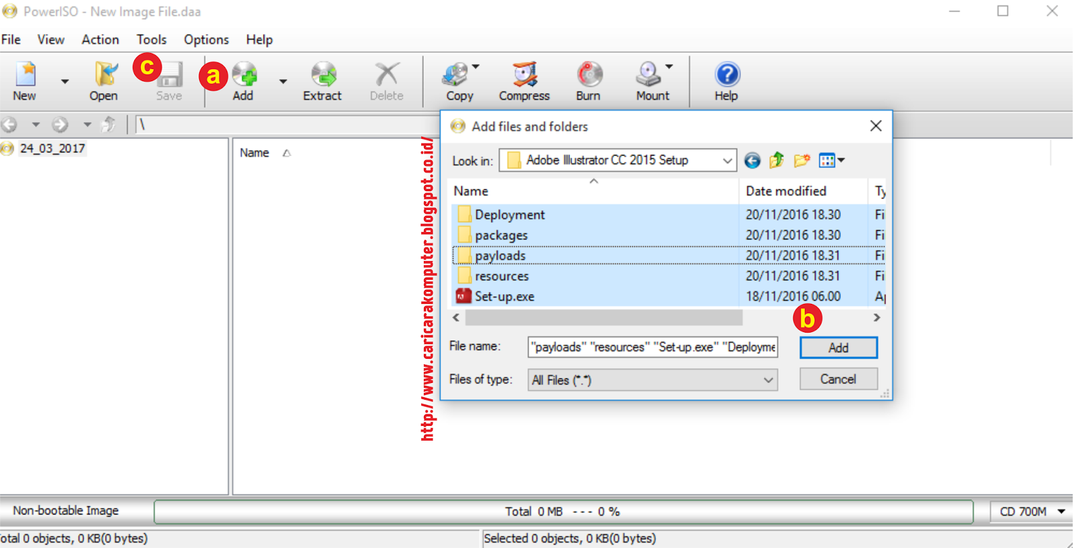Open the Mount dropdown arrow

coord(669,66)
